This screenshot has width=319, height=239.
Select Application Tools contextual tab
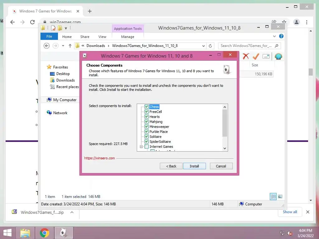point(128,29)
